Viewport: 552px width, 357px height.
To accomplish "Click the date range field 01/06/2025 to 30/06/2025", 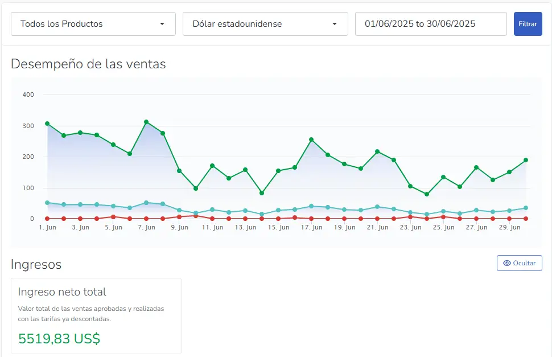I will point(431,24).
